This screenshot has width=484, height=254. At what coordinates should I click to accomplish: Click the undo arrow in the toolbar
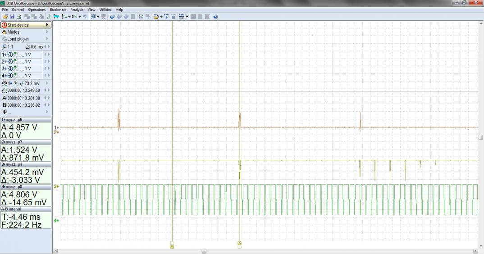tap(85, 17)
